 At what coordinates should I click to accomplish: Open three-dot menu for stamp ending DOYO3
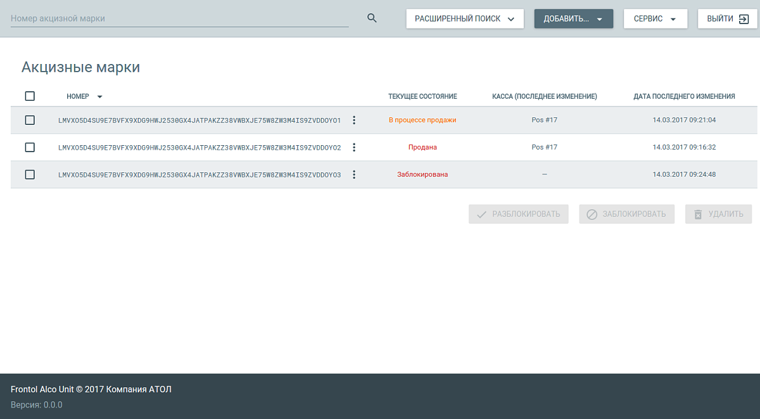click(354, 174)
